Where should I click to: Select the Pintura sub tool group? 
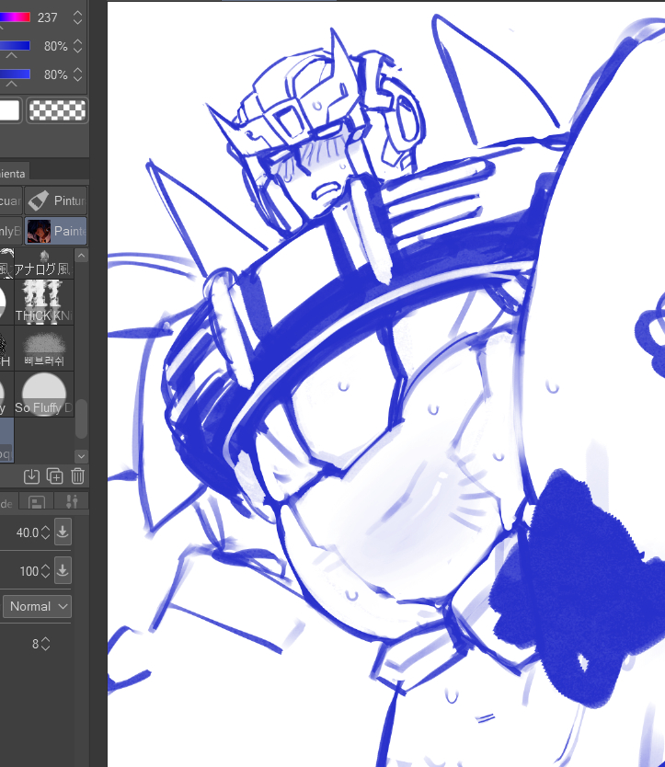pos(55,200)
